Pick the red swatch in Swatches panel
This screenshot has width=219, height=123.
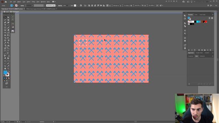coord(206,22)
